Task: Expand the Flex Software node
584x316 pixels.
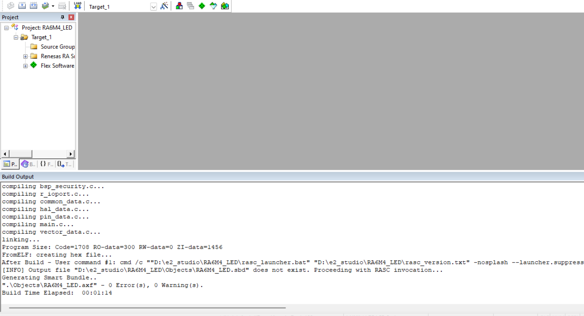Action: (25, 66)
